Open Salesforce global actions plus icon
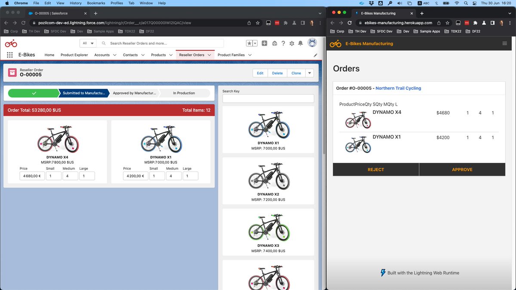 pyautogui.click(x=264, y=43)
